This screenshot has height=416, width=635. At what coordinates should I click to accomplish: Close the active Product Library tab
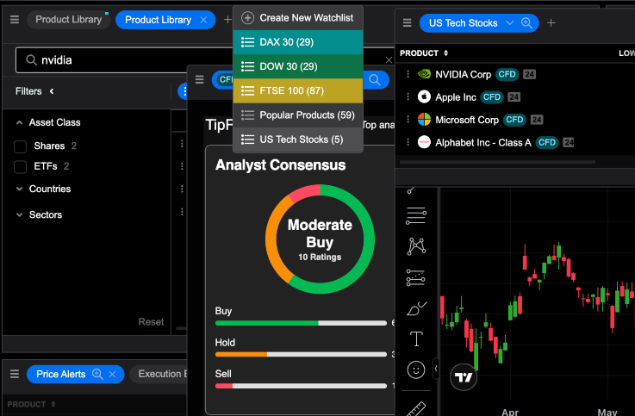[203, 20]
